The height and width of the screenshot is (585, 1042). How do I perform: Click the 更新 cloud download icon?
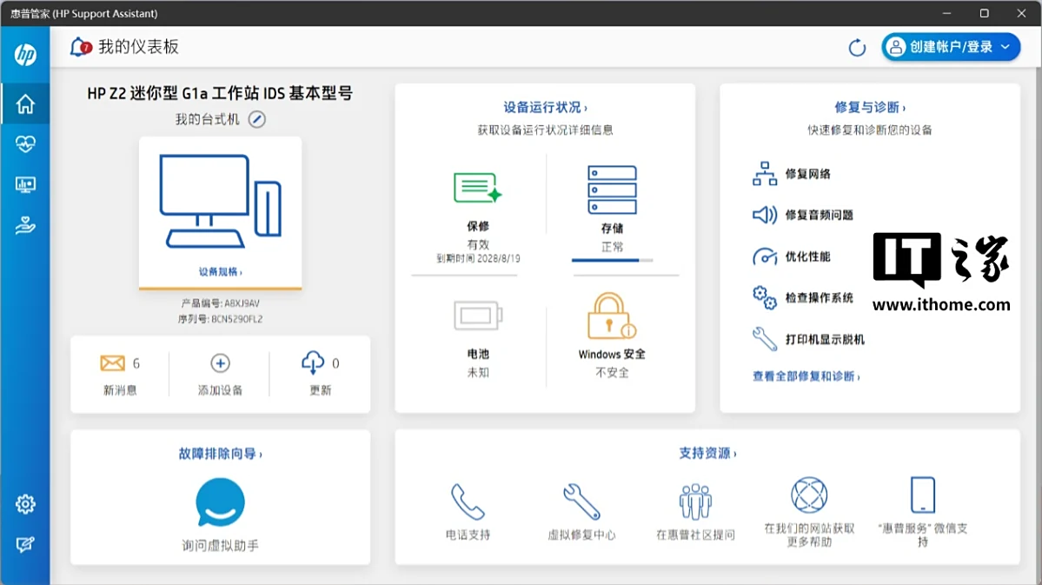[315, 362]
